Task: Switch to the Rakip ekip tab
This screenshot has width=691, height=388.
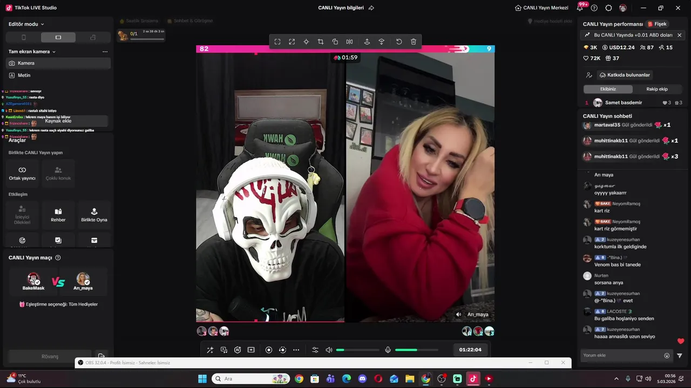Action: coord(657,89)
